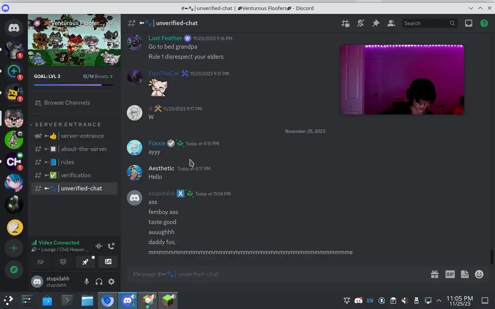Click the Lost Feather username
This screenshot has height=309, width=495.
[165, 38]
